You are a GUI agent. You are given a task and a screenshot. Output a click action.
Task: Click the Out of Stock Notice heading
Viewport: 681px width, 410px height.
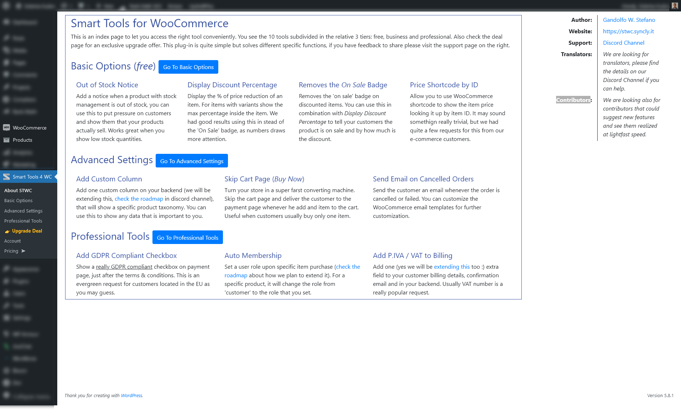click(107, 85)
